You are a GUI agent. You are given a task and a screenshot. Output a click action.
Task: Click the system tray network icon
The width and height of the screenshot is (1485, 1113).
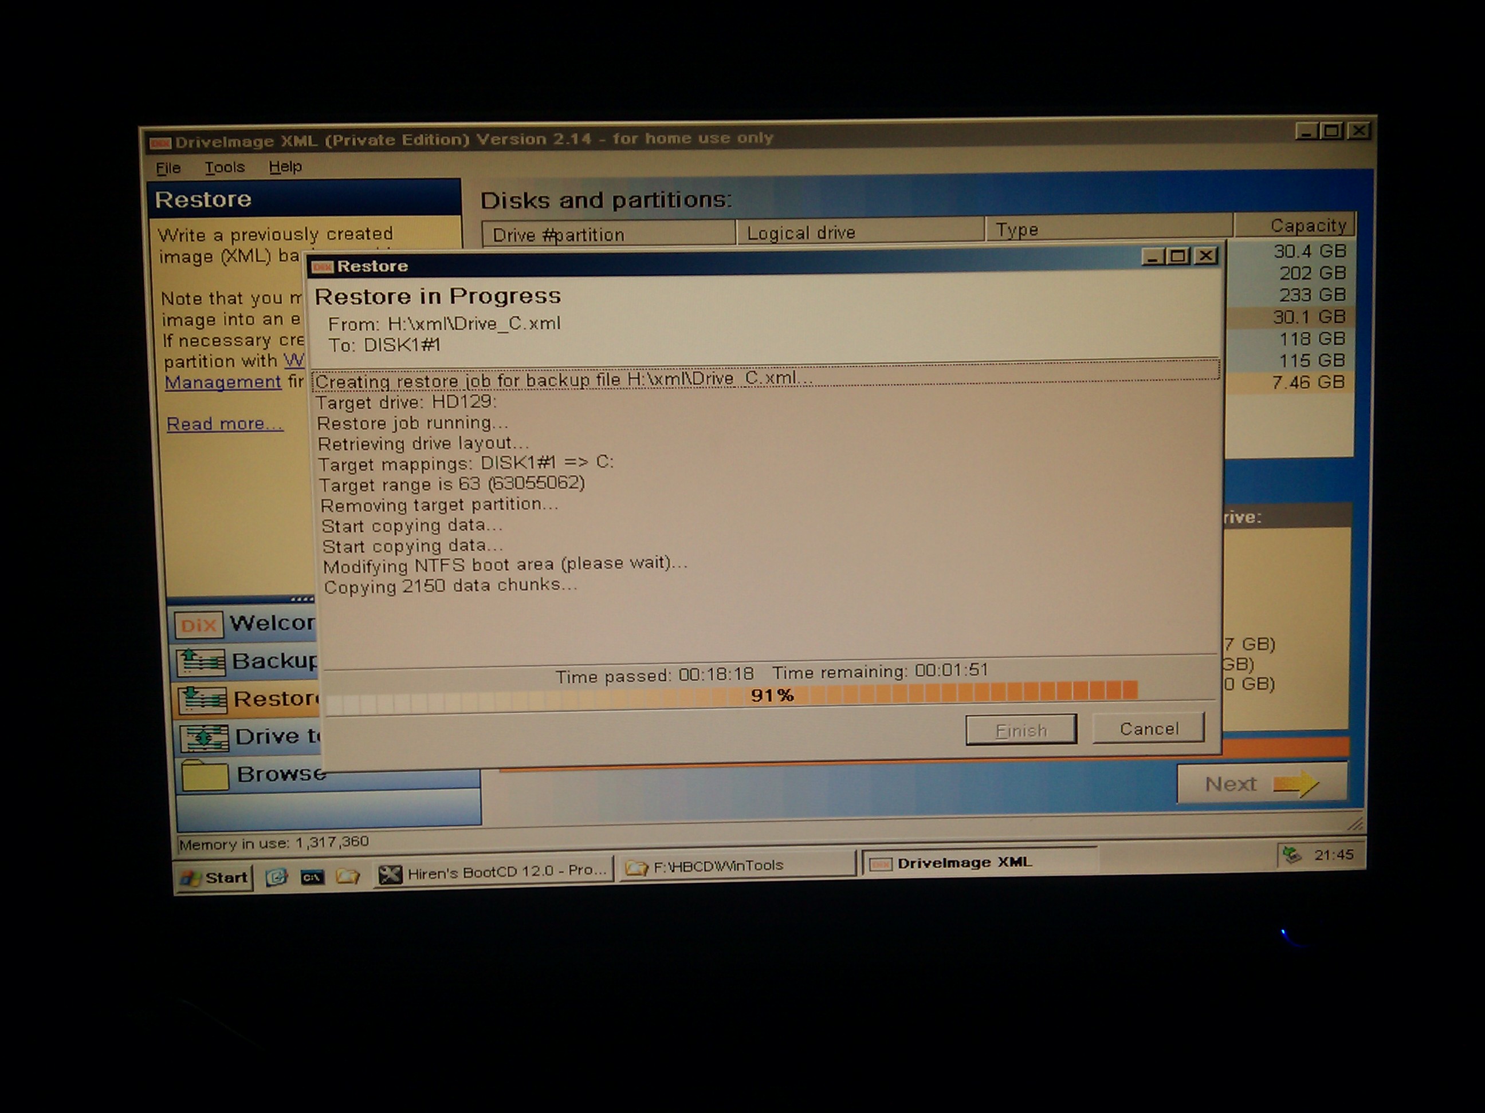click(1292, 855)
